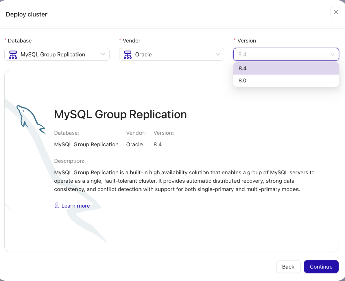Click the Description paragraph text
The width and height of the screenshot is (345, 281).
pyautogui.click(x=184, y=181)
